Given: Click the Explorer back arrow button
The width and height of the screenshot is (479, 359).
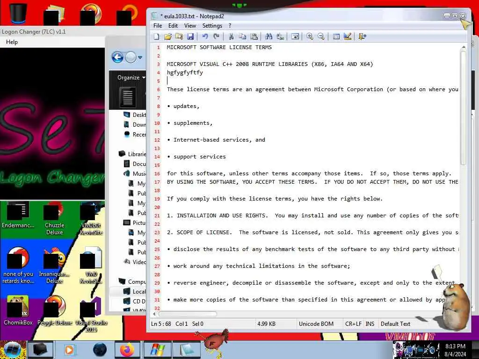Looking at the screenshot, I should (117, 57).
